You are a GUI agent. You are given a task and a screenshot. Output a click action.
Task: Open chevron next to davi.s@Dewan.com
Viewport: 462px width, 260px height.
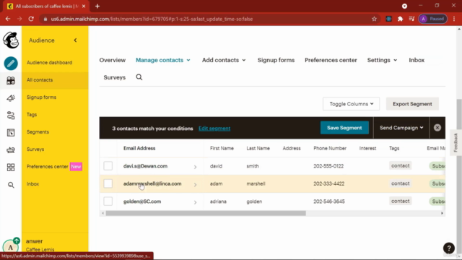(x=195, y=167)
